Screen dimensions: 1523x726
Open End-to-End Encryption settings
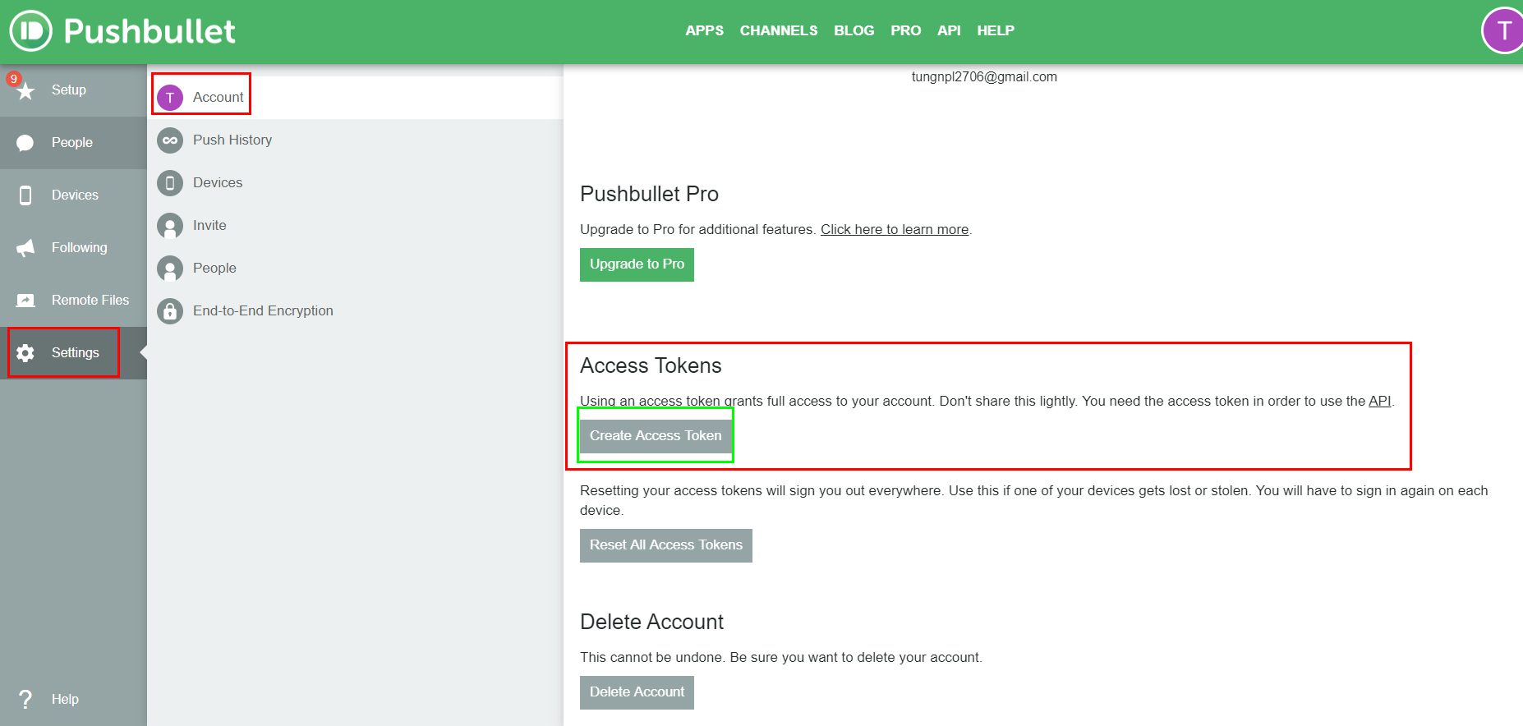click(355, 311)
